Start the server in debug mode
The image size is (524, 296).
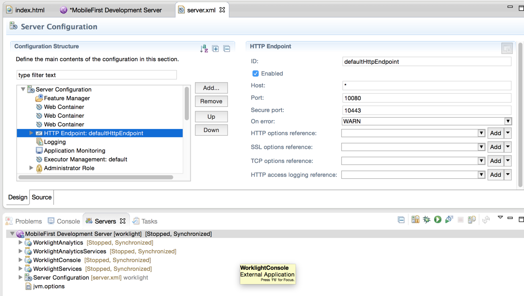click(426, 219)
